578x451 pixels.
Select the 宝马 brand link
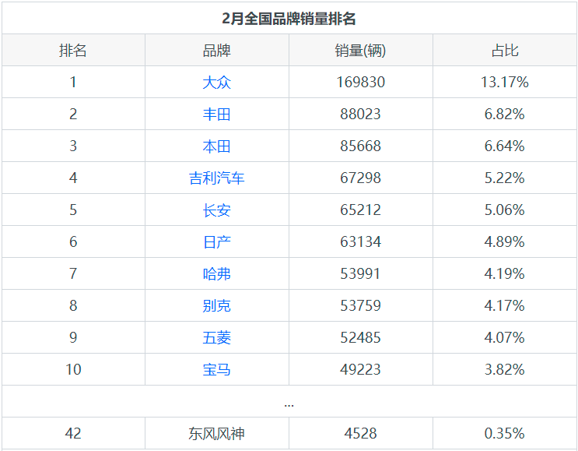216,370
